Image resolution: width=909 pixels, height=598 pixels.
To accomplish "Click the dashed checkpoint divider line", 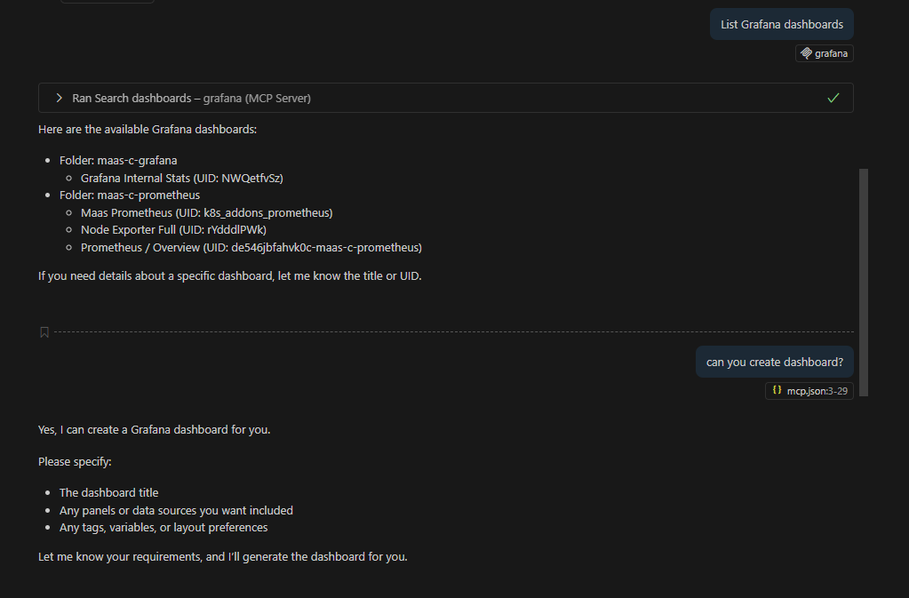I will pos(444,332).
